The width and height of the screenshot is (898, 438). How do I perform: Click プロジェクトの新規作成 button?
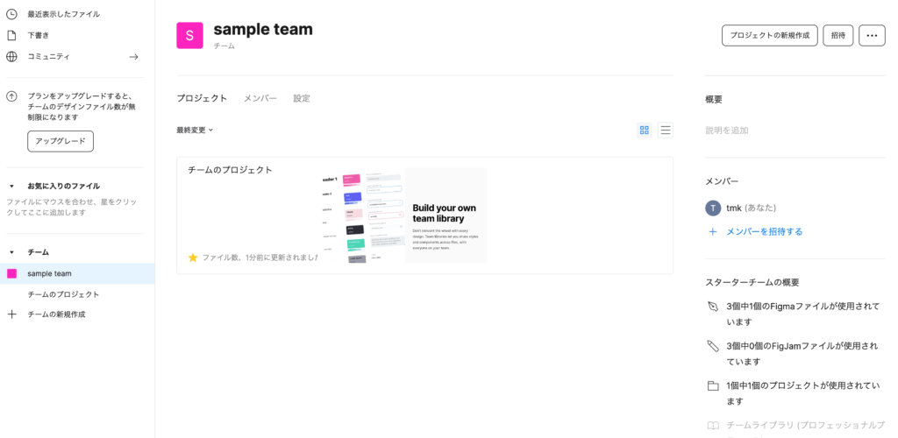coord(769,36)
